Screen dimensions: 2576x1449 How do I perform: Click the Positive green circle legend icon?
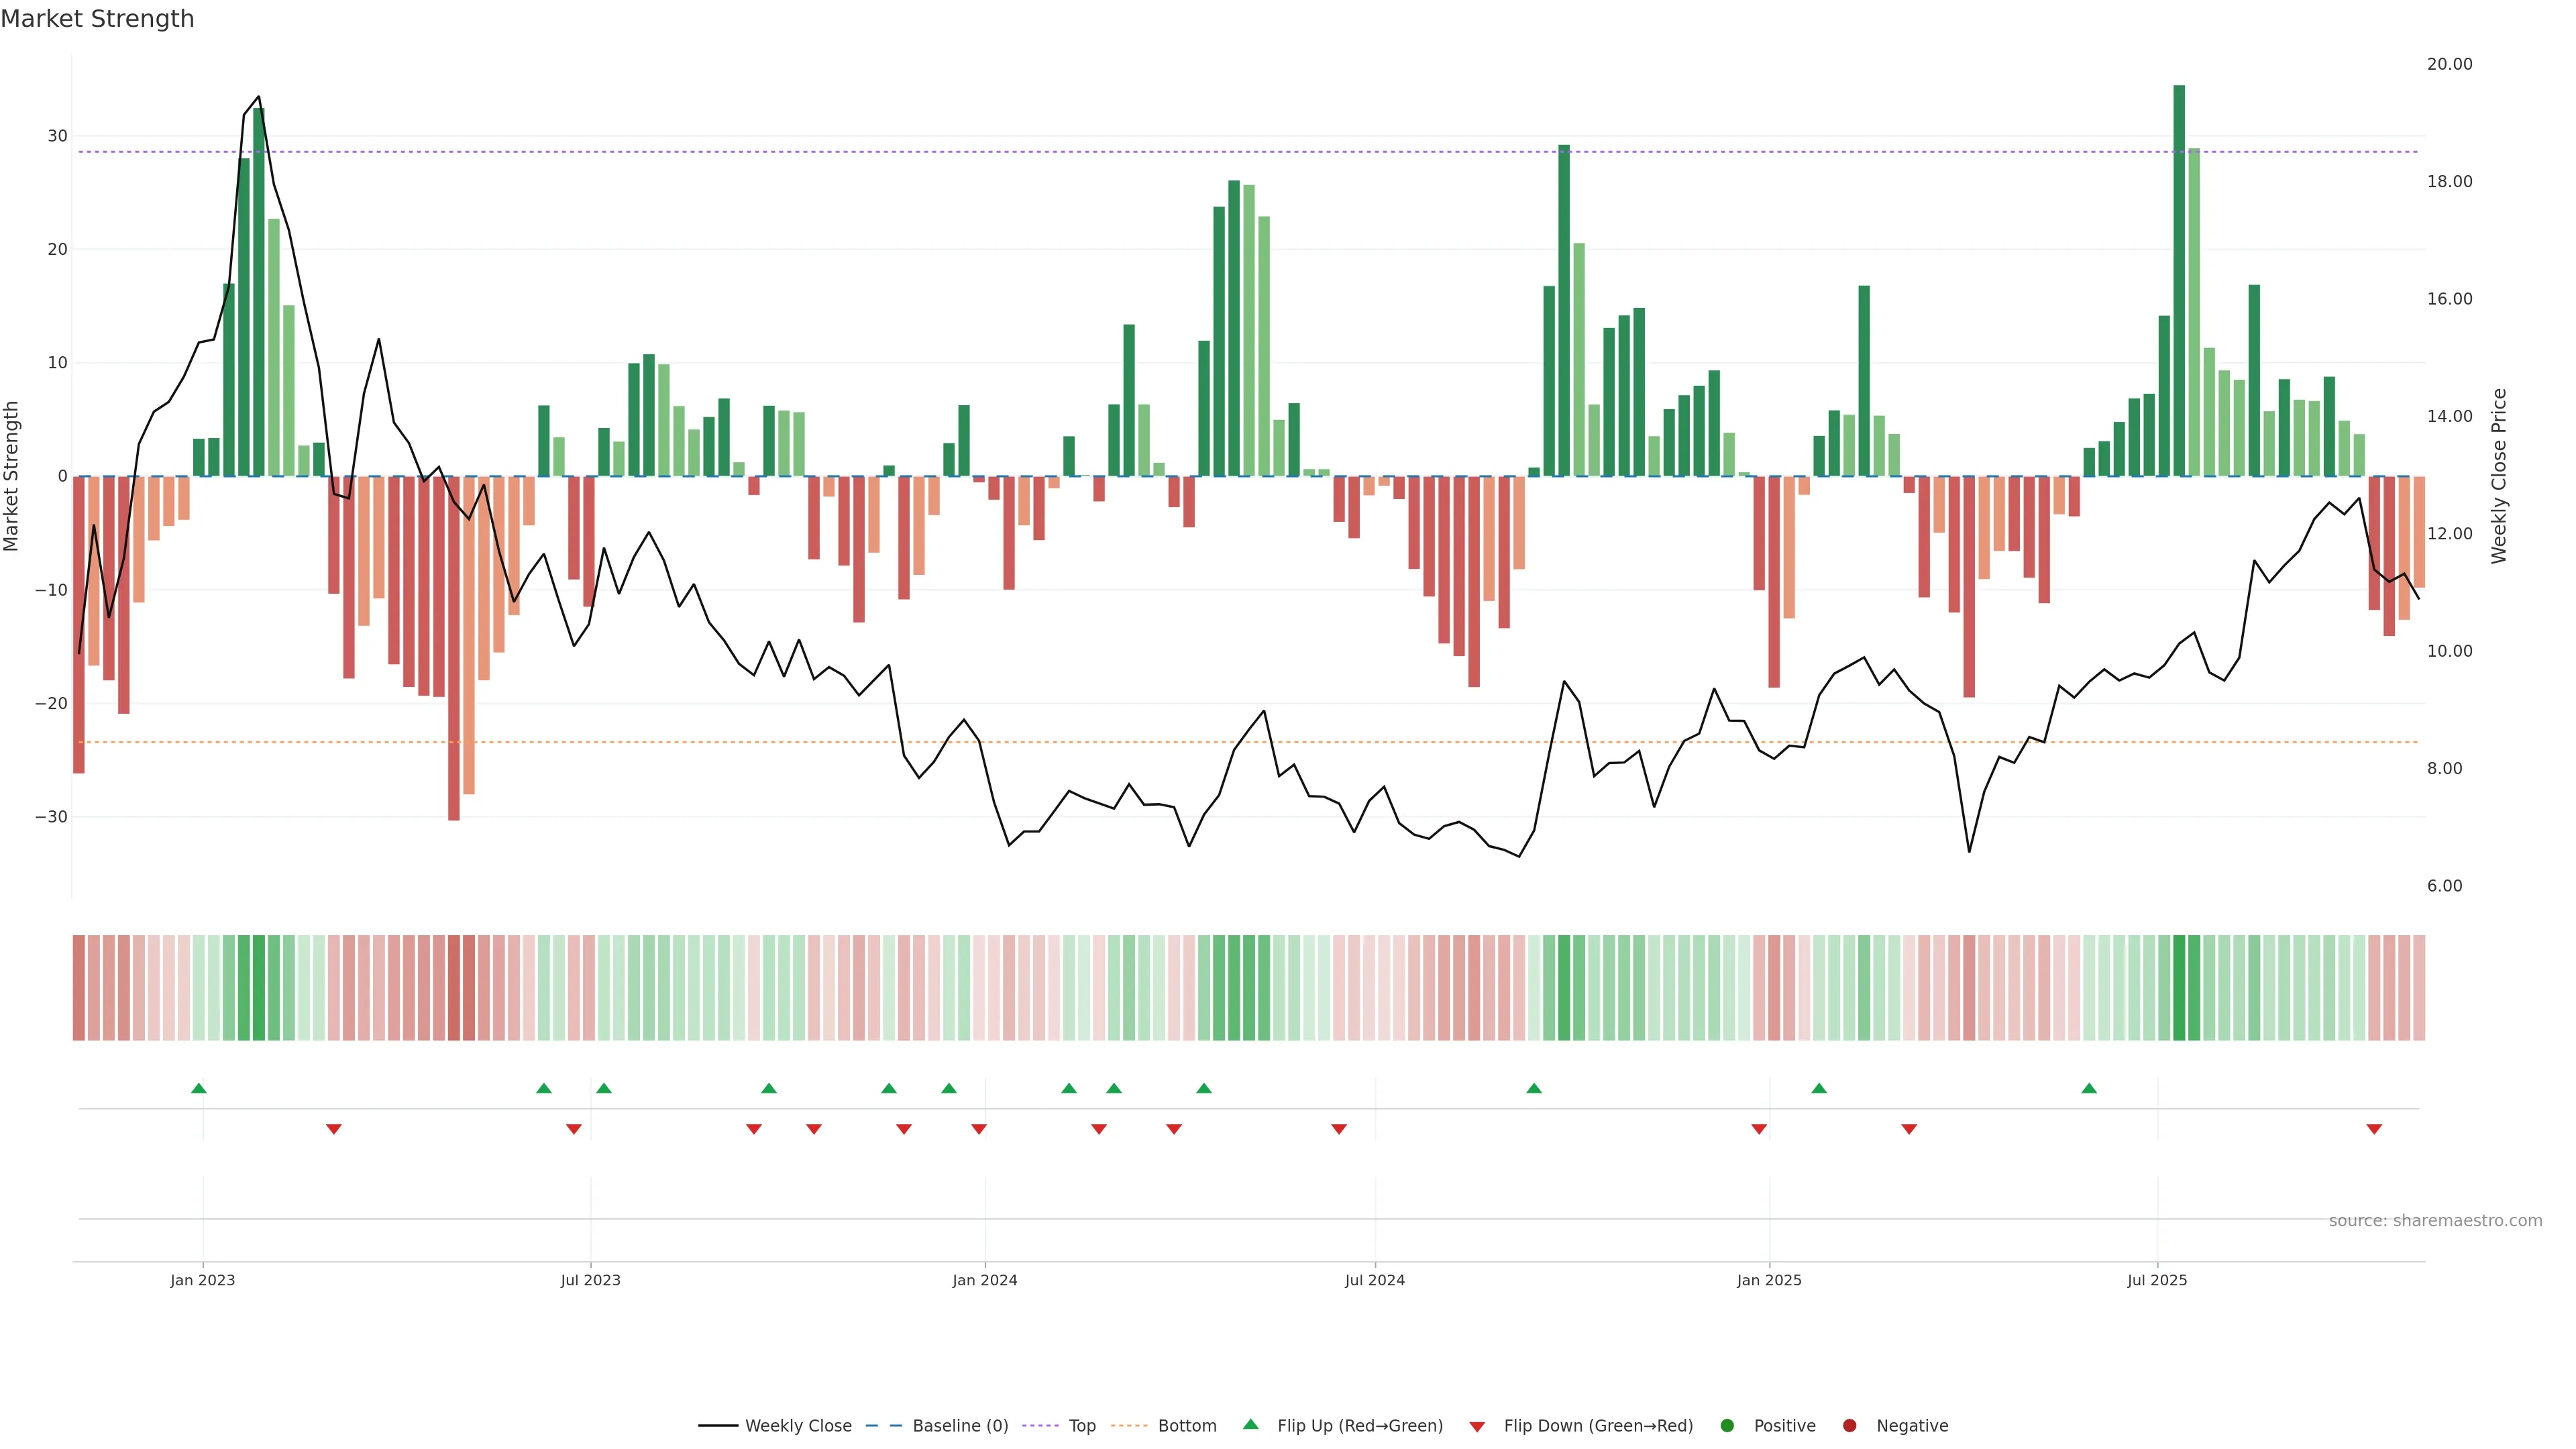(x=1727, y=1426)
